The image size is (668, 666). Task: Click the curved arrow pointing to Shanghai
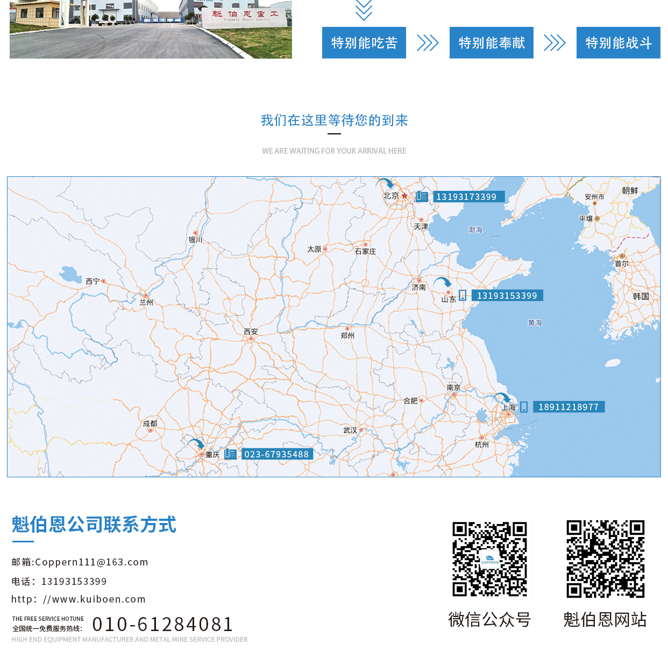[x=502, y=398]
